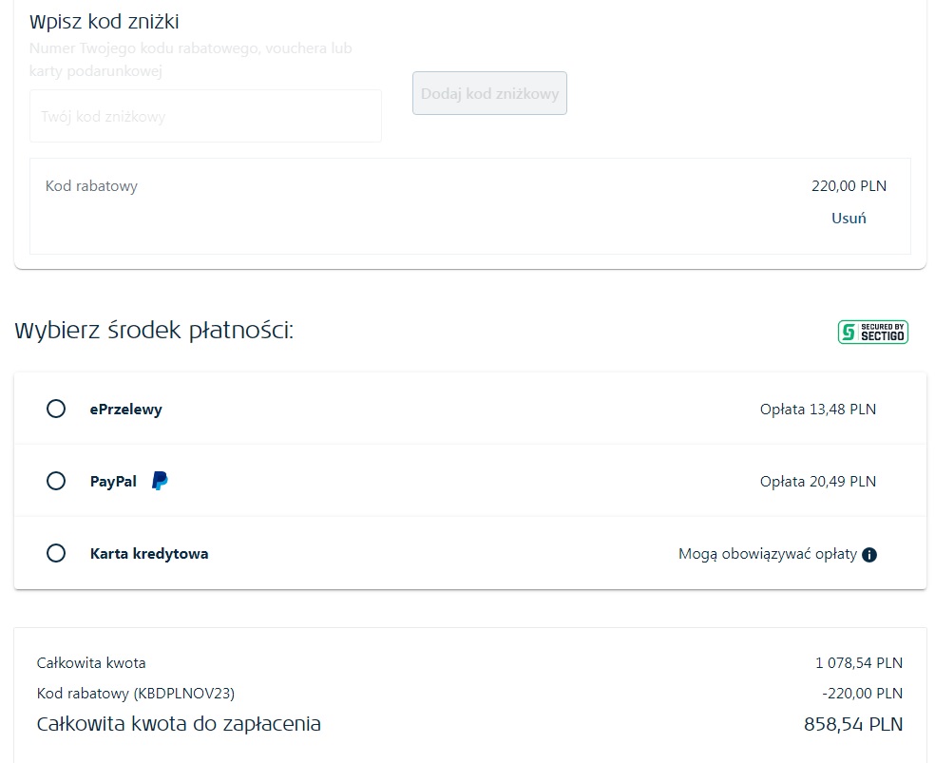Click the Mogą obowiązywać opłaty text
935x763 pixels.
(768, 554)
